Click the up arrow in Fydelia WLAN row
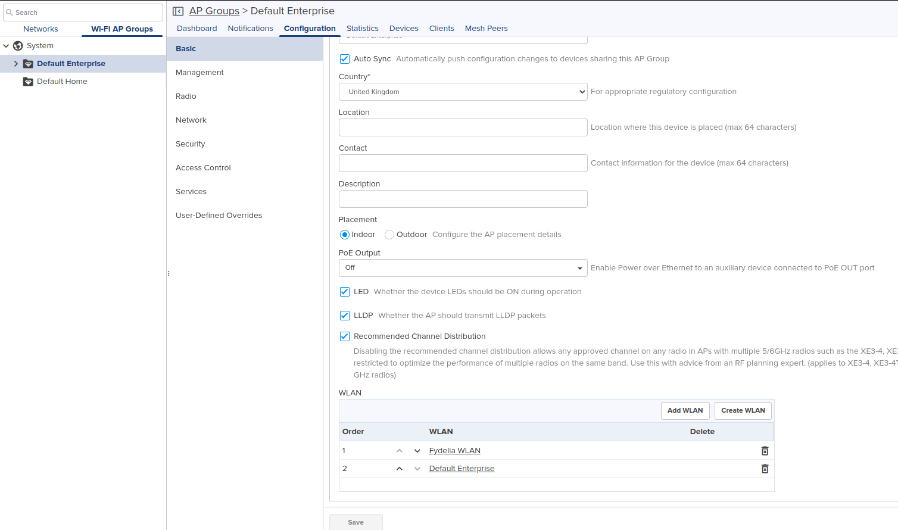Viewport: 898px width, 530px height. click(399, 451)
